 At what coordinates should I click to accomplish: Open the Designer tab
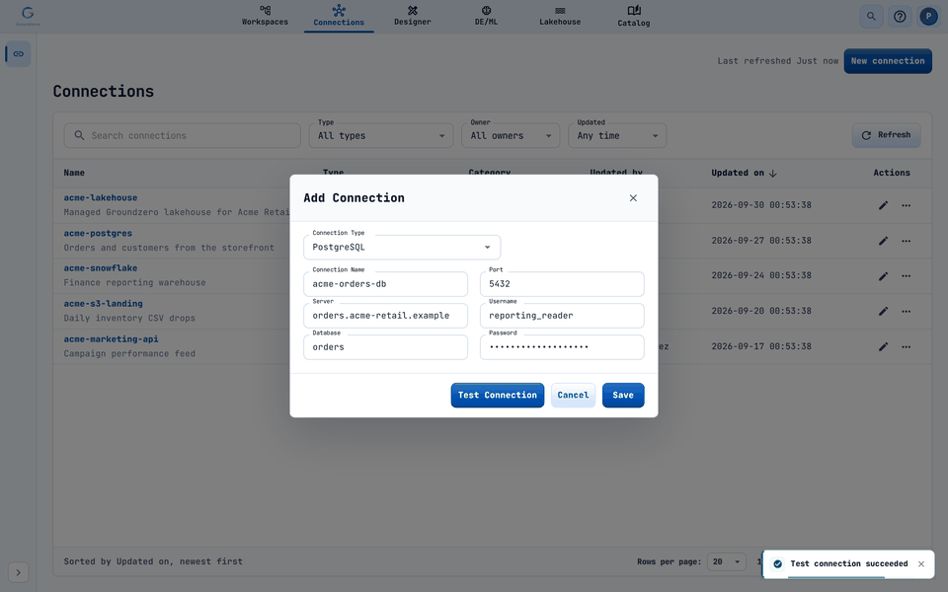[x=413, y=17]
